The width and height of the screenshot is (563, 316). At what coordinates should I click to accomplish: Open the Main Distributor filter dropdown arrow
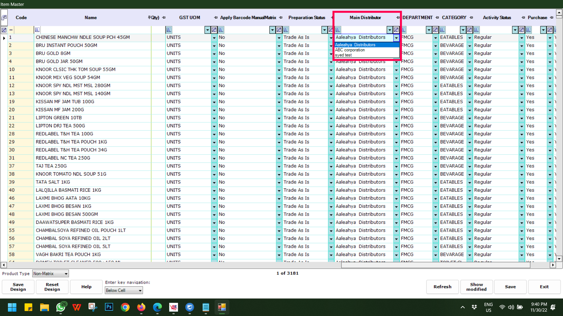[x=390, y=30]
